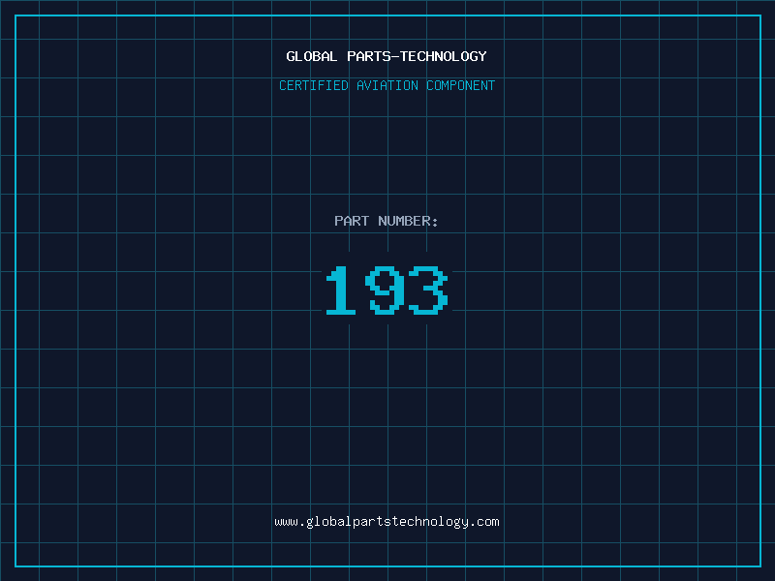
Task: Select the CERTIFIED AVIATION COMPONENT subtitle
Action: [387, 86]
